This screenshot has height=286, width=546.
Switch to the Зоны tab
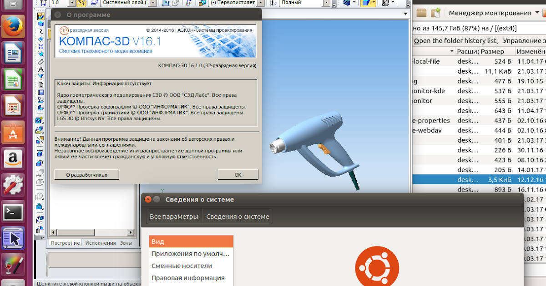pos(126,243)
